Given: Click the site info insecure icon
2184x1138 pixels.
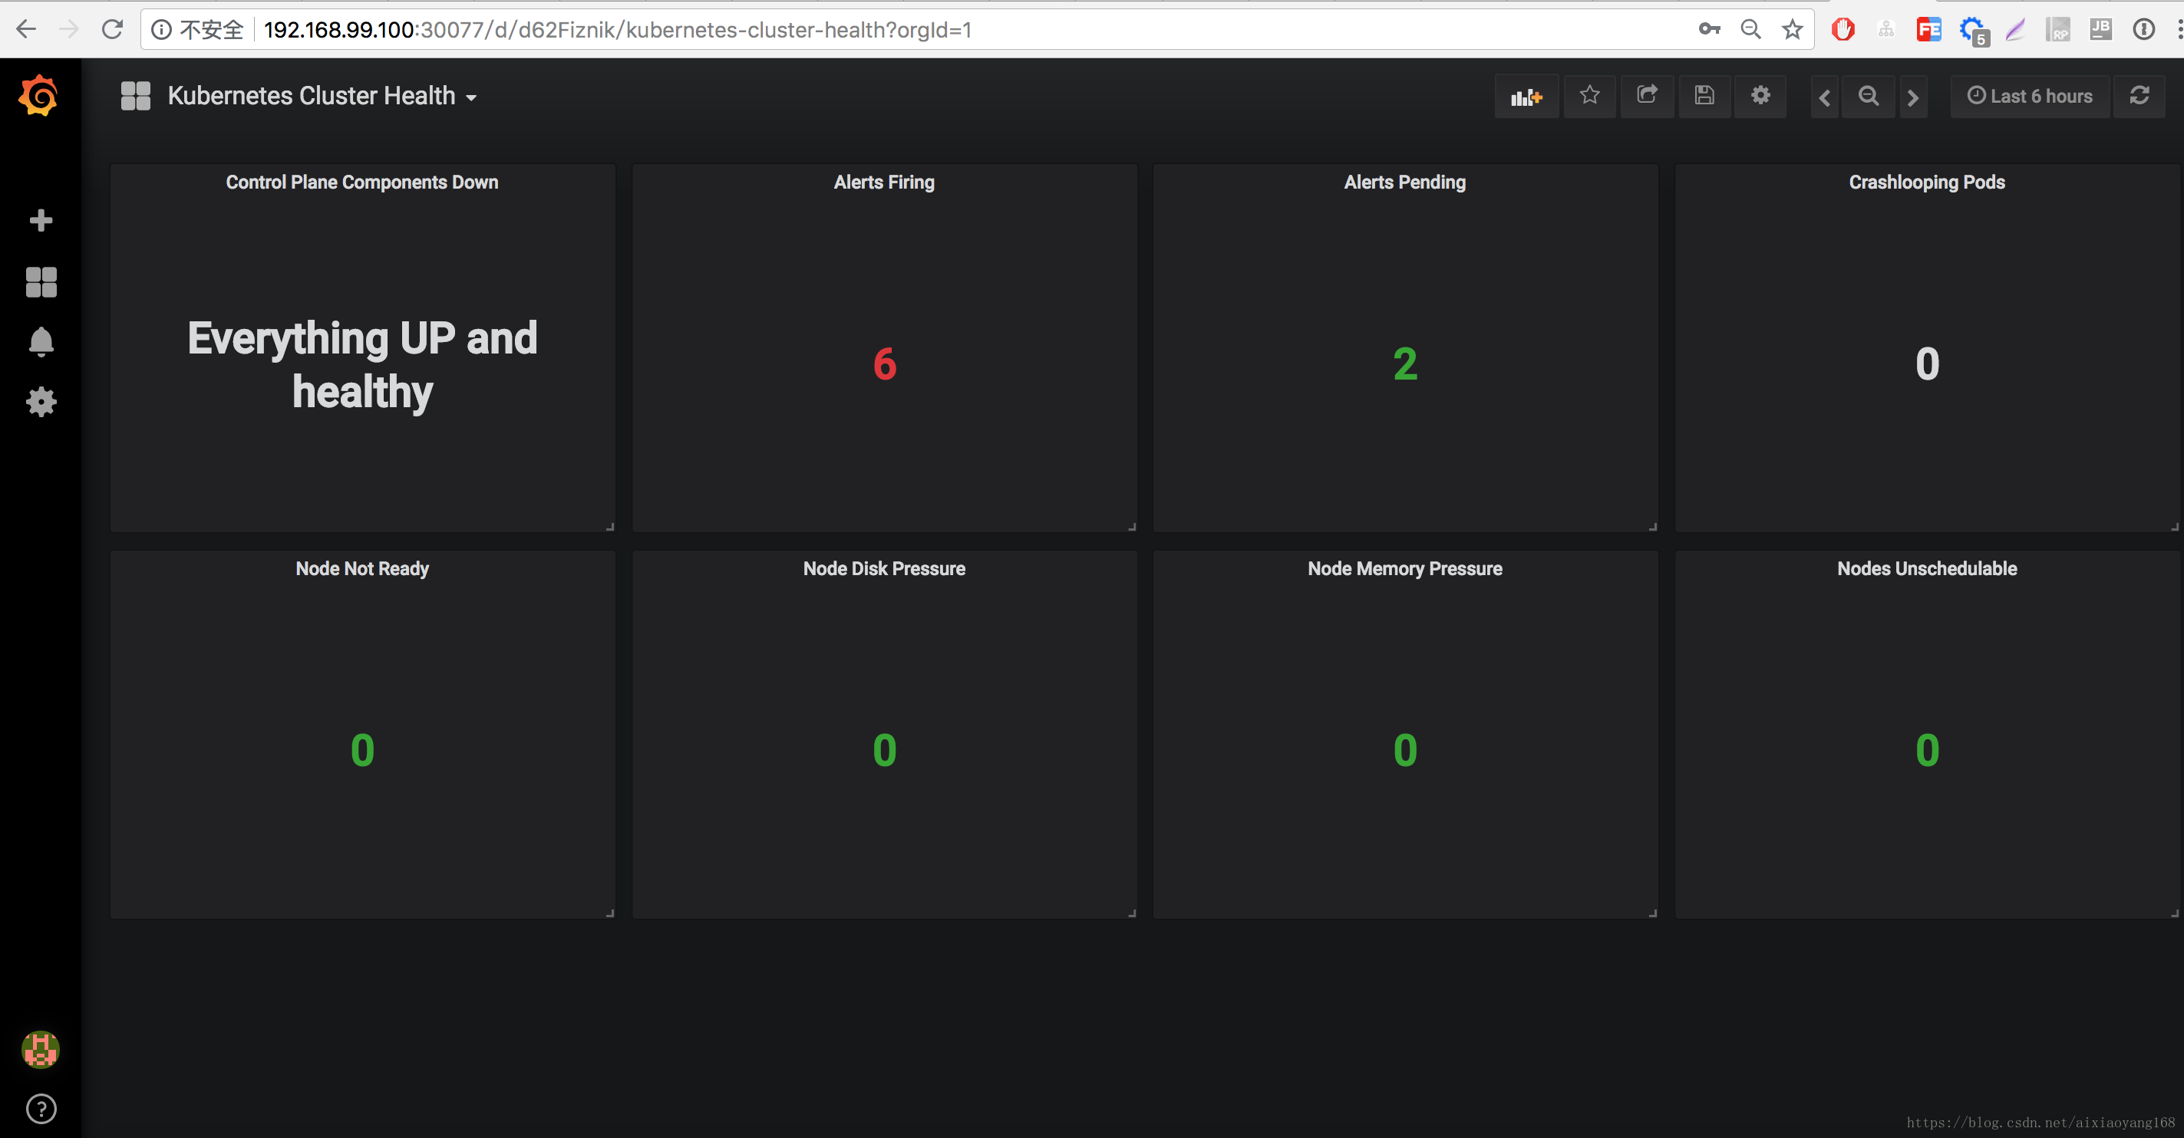Looking at the screenshot, I should 161,30.
